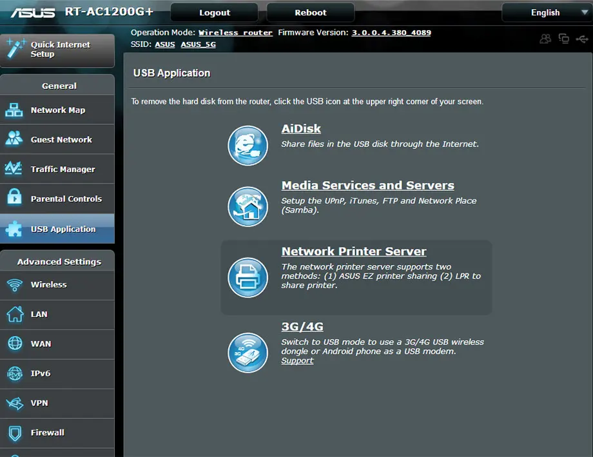
Task: Click the network clients status icon
Action: pyautogui.click(x=564, y=39)
